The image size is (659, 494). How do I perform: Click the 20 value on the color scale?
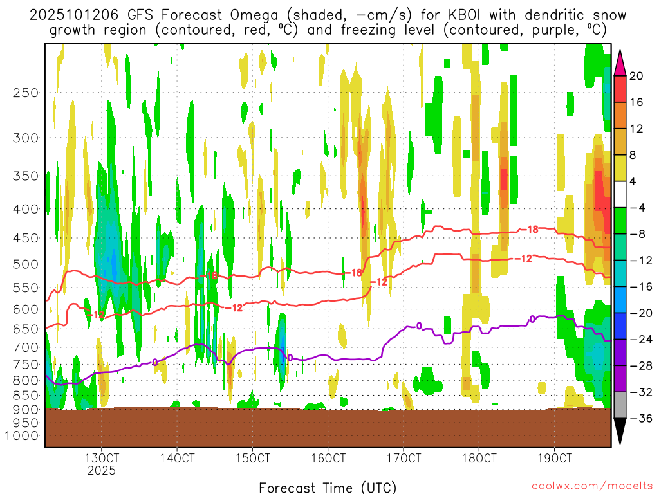point(636,76)
